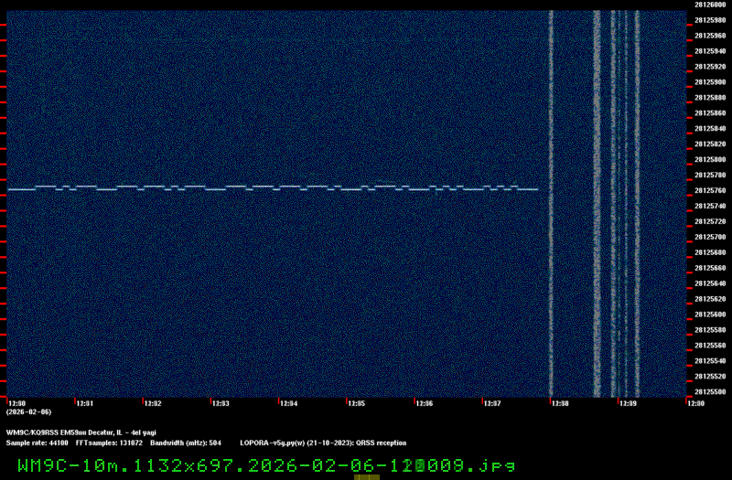Viewport: 732px width, 480px height.
Task: Click the 28126000 frequency label
Action: (x=710, y=5)
